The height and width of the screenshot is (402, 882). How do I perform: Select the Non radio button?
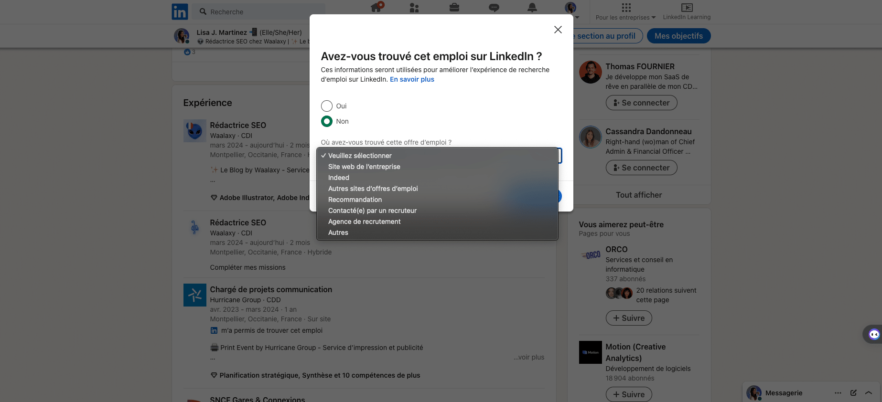click(x=327, y=121)
